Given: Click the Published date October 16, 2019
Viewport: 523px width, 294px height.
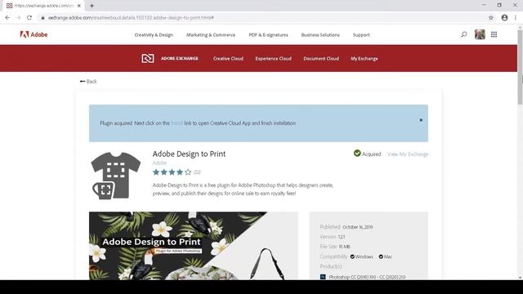Looking at the screenshot, I should pos(358,227).
